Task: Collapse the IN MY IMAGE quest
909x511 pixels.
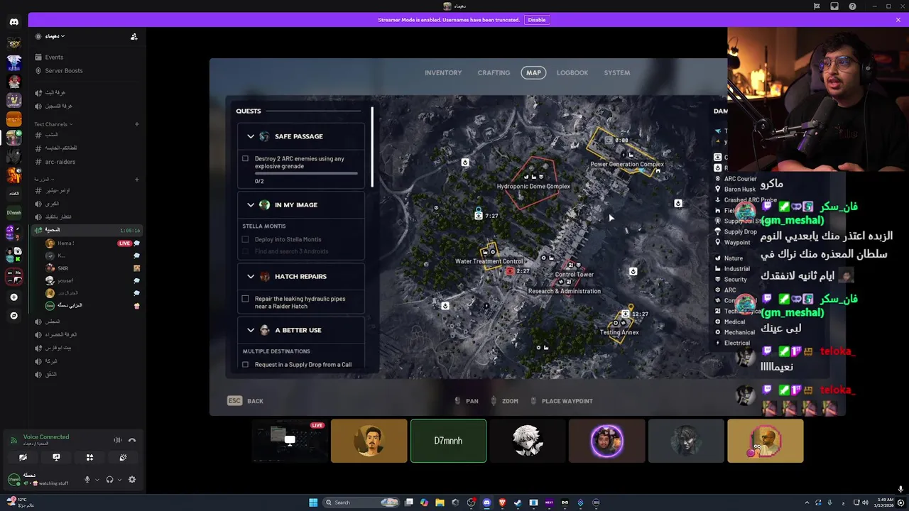Action: tap(251, 205)
